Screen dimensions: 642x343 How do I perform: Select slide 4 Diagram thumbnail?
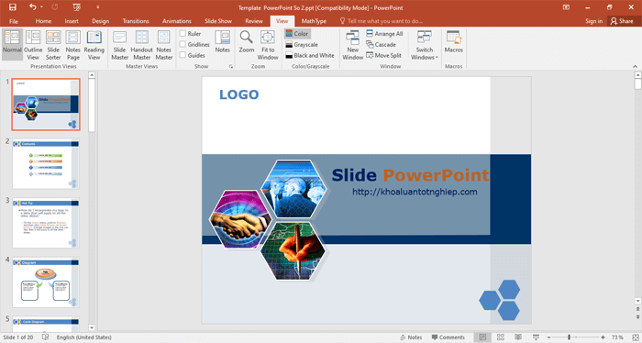coord(46,282)
